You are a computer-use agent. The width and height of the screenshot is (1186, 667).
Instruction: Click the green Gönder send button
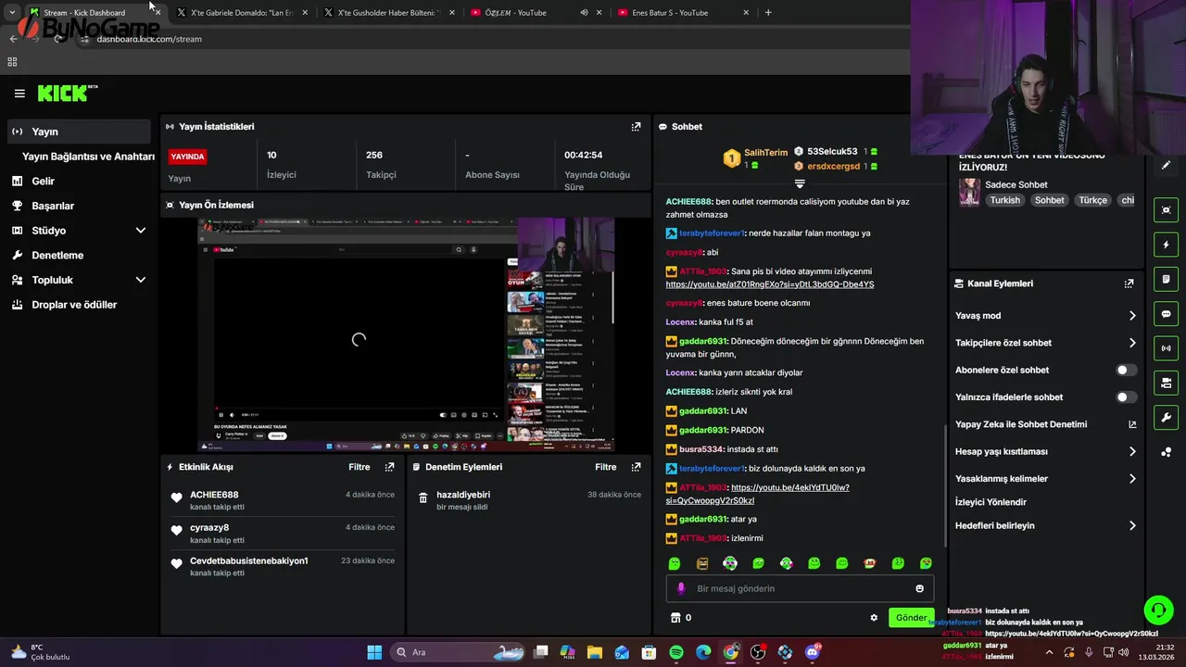click(x=911, y=618)
